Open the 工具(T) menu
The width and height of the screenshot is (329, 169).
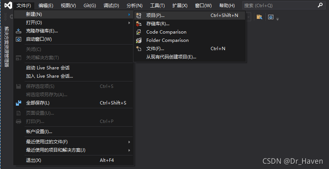pyautogui.click(x=157, y=6)
